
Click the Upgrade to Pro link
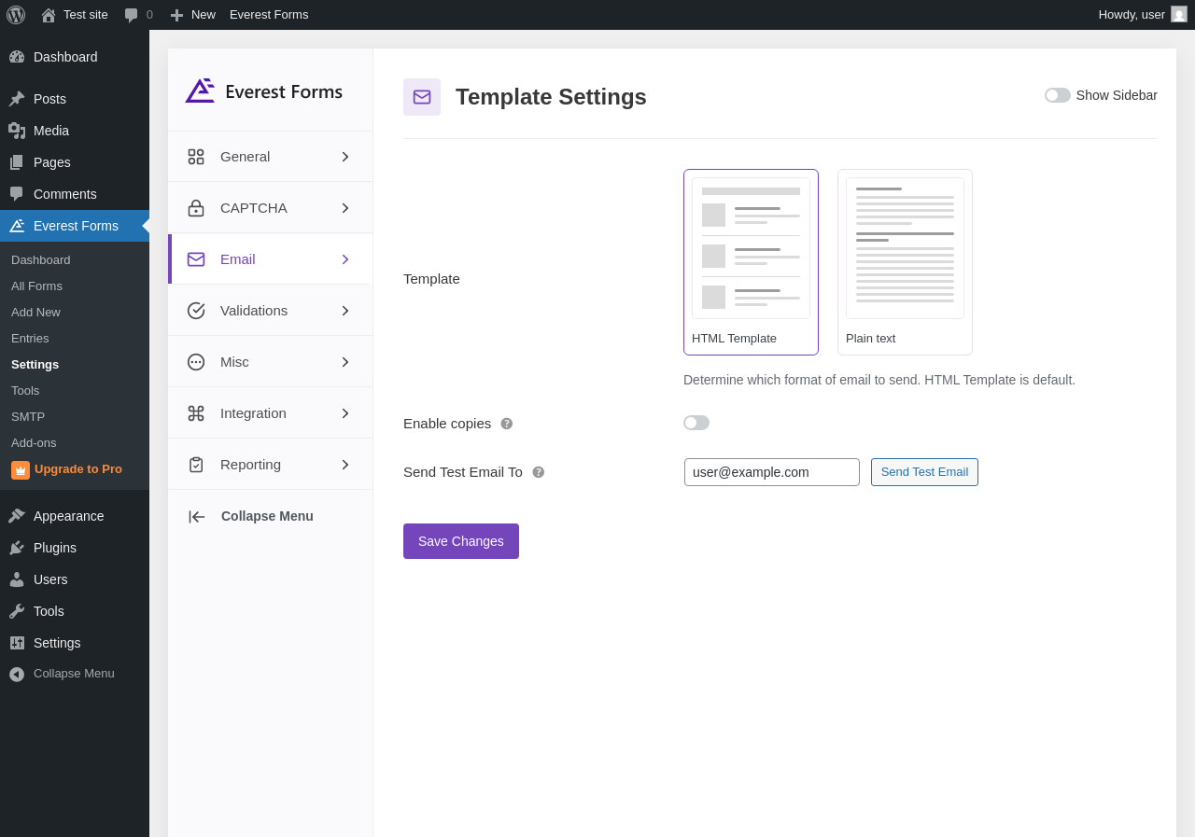[78, 468]
